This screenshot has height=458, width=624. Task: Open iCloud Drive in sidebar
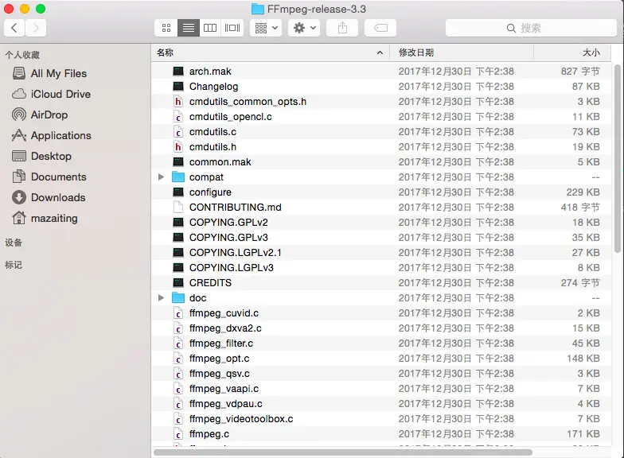[x=51, y=94]
